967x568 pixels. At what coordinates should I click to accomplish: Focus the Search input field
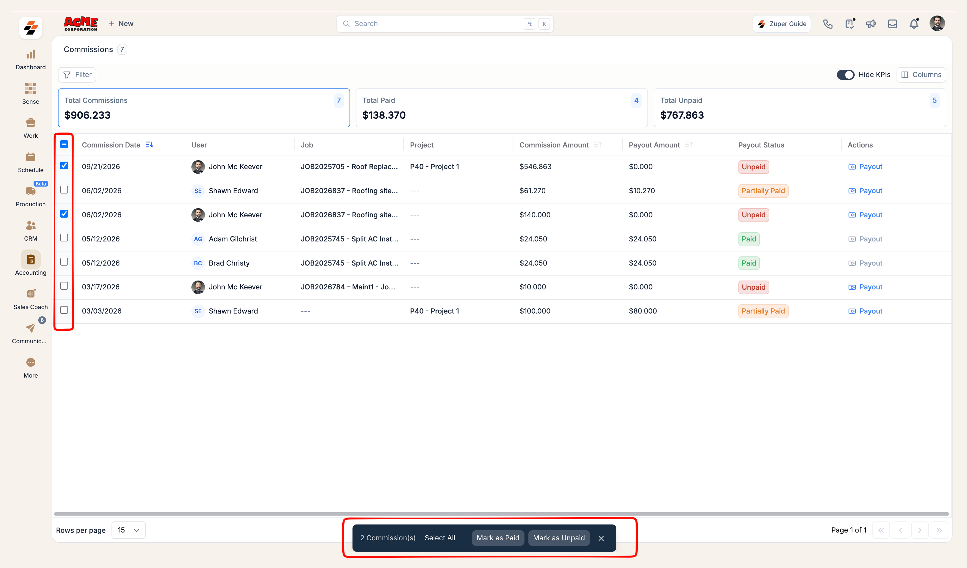(445, 24)
